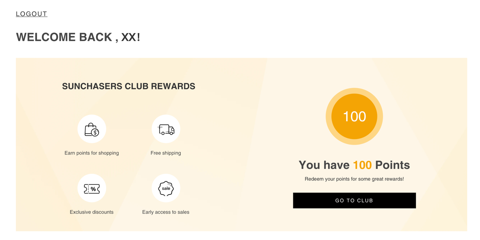
Task: Click the SUNCHASERS CLUB REWARDS heading
Action: click(x=129, y=86)
